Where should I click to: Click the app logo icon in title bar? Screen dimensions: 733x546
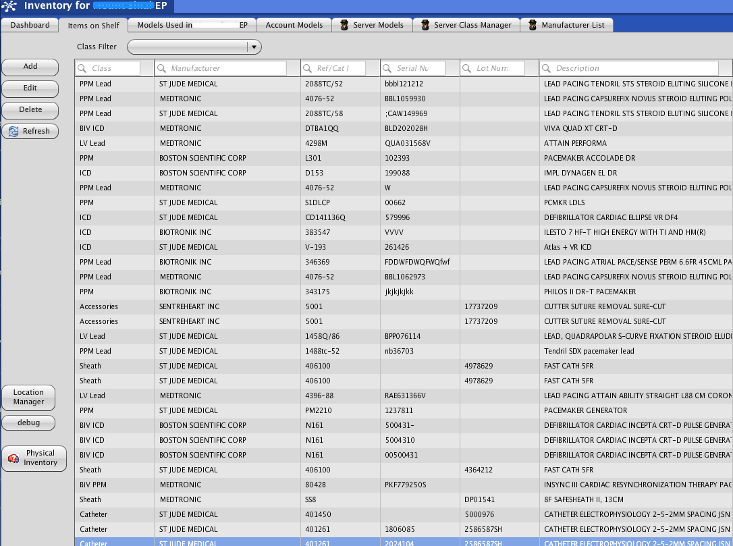click(9, 6)
